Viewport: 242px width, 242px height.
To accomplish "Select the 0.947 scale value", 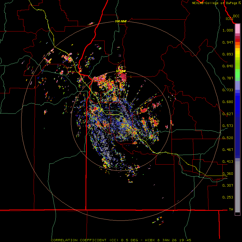I will pyautogui.click(x=228, y=42).
